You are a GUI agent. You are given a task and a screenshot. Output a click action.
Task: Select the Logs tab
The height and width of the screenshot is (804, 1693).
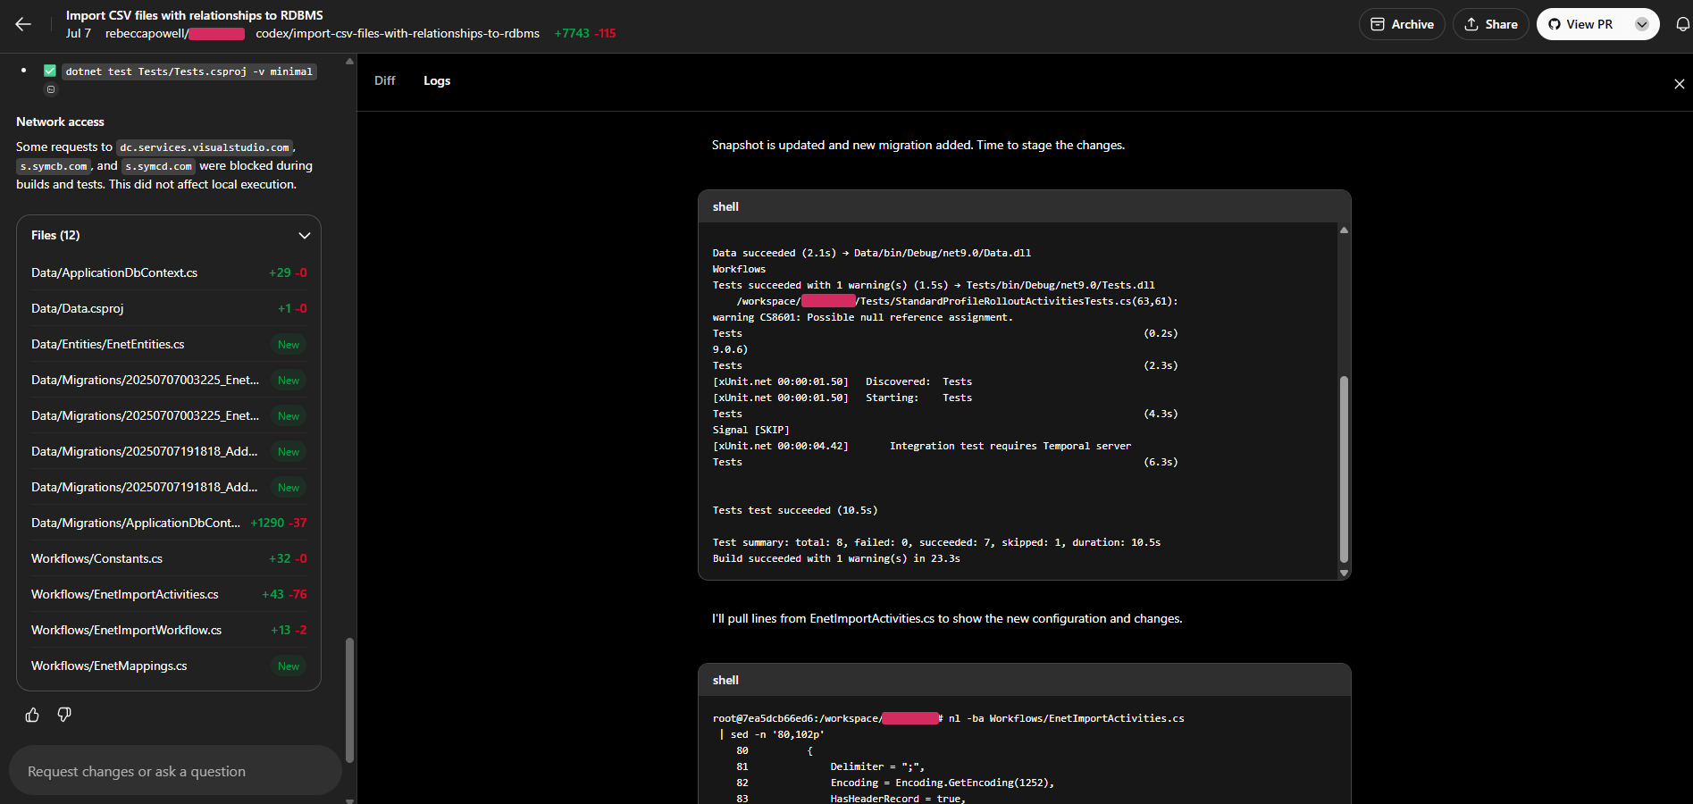(x=437, y=80)
